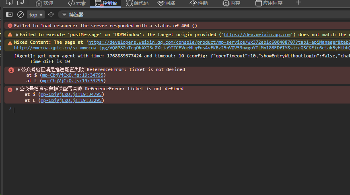Switch to the 网络 (Network) tab

[166, 3]
